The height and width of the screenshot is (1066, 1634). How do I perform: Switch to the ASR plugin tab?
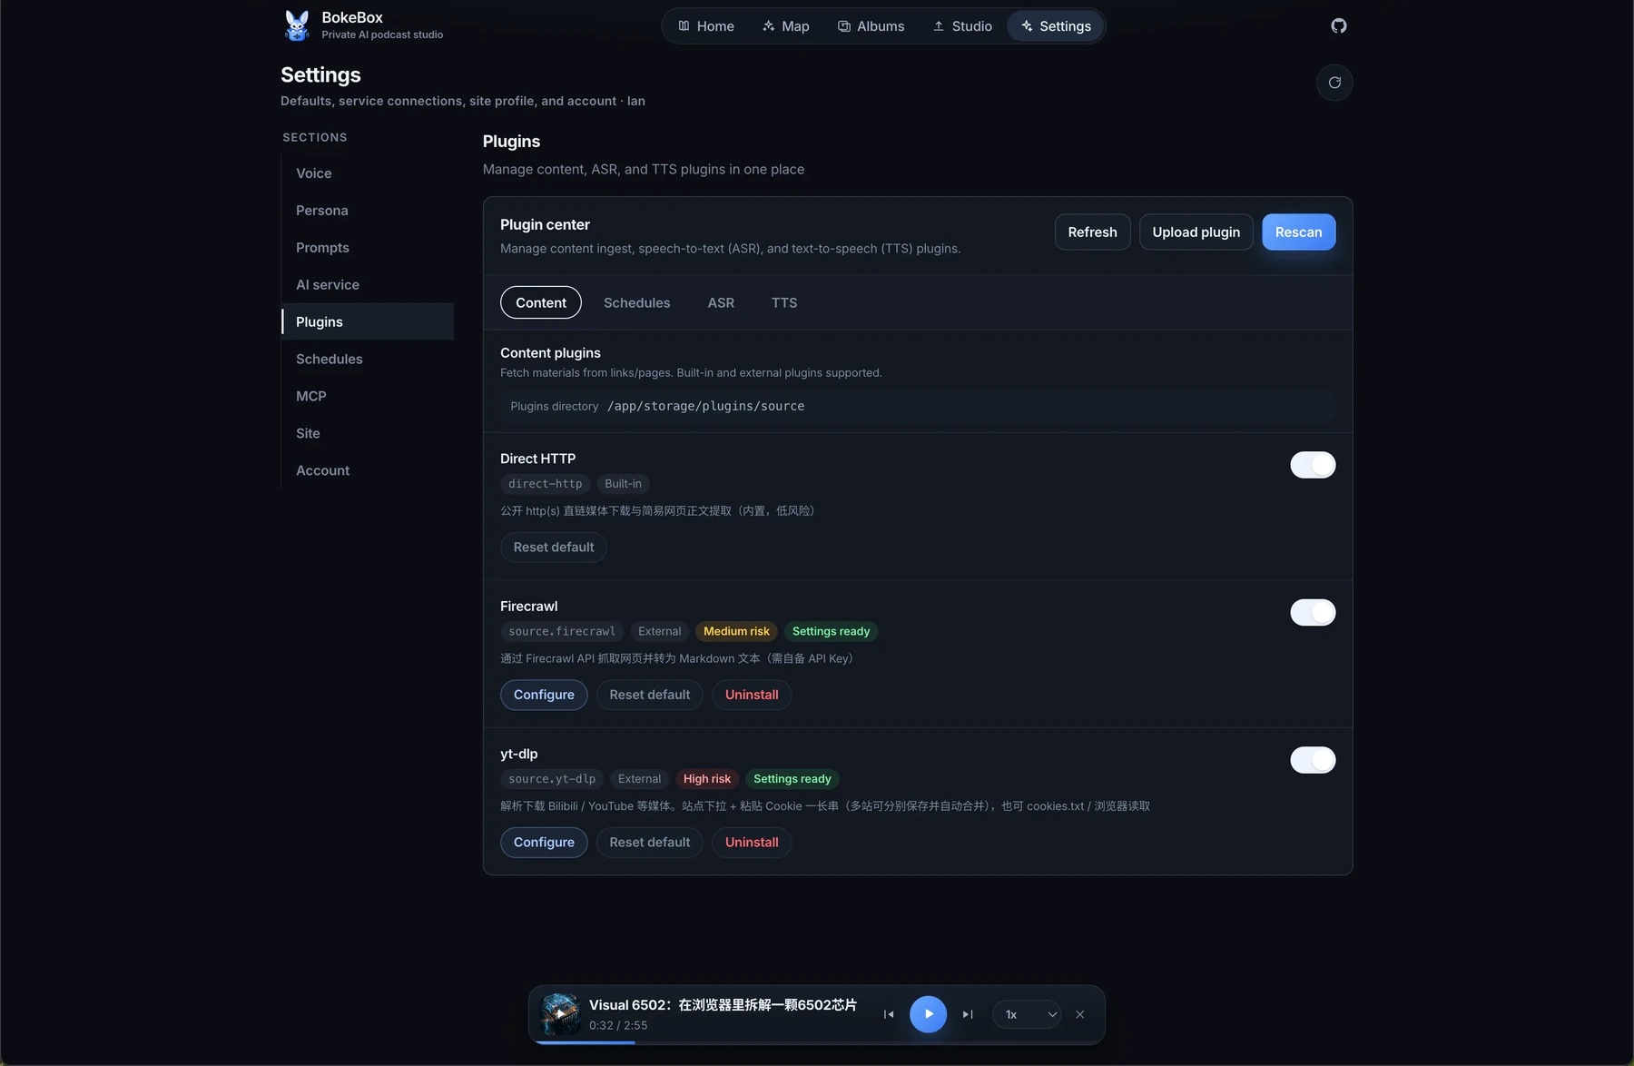721,302
